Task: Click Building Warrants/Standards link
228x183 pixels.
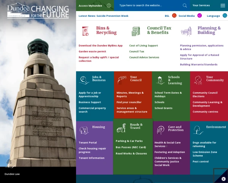Action: point(199,64)
